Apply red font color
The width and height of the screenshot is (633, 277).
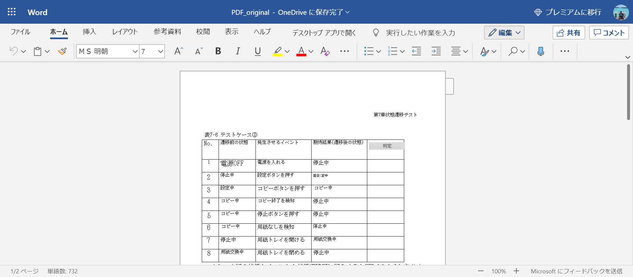(301, 51)
